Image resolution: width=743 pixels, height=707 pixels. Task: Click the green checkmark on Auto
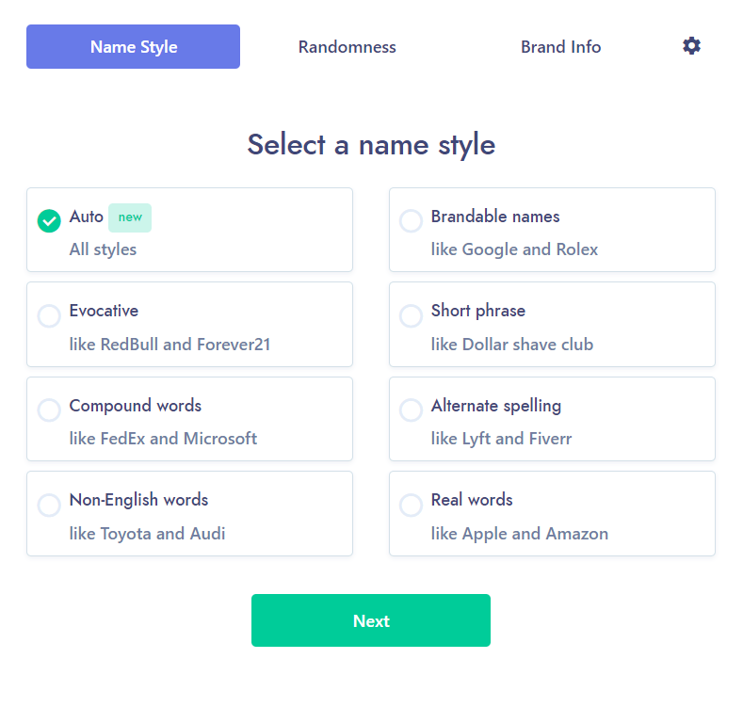click(x=49, y=220)
